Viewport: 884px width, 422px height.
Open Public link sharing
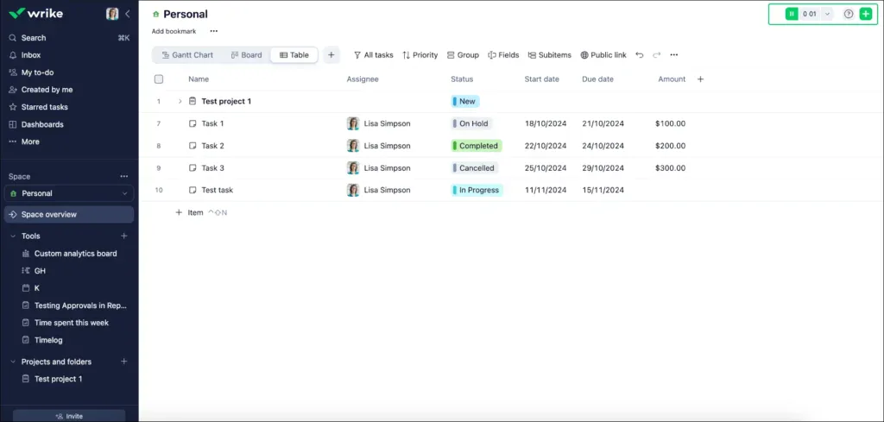(603, 55)
